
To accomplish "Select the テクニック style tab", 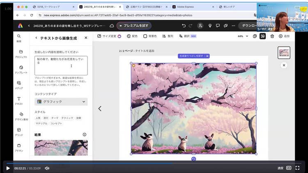I will pyautogui.click(x=67, y=118).
